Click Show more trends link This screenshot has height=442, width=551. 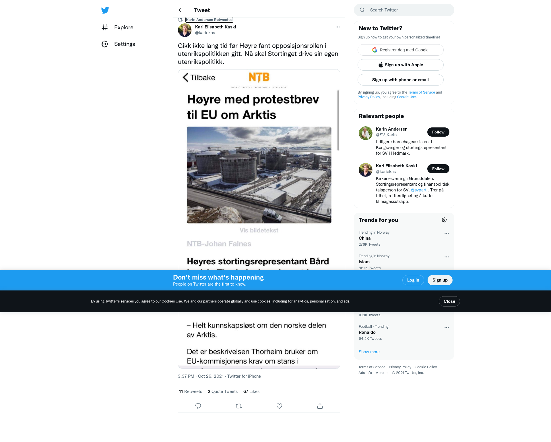click(369, 352)
